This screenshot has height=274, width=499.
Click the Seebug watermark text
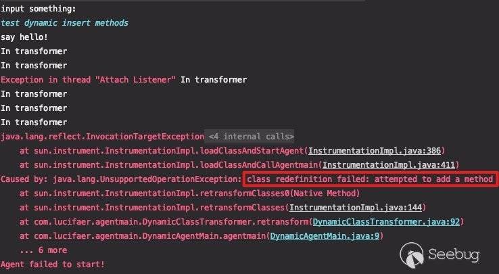[x=454, y=254]
